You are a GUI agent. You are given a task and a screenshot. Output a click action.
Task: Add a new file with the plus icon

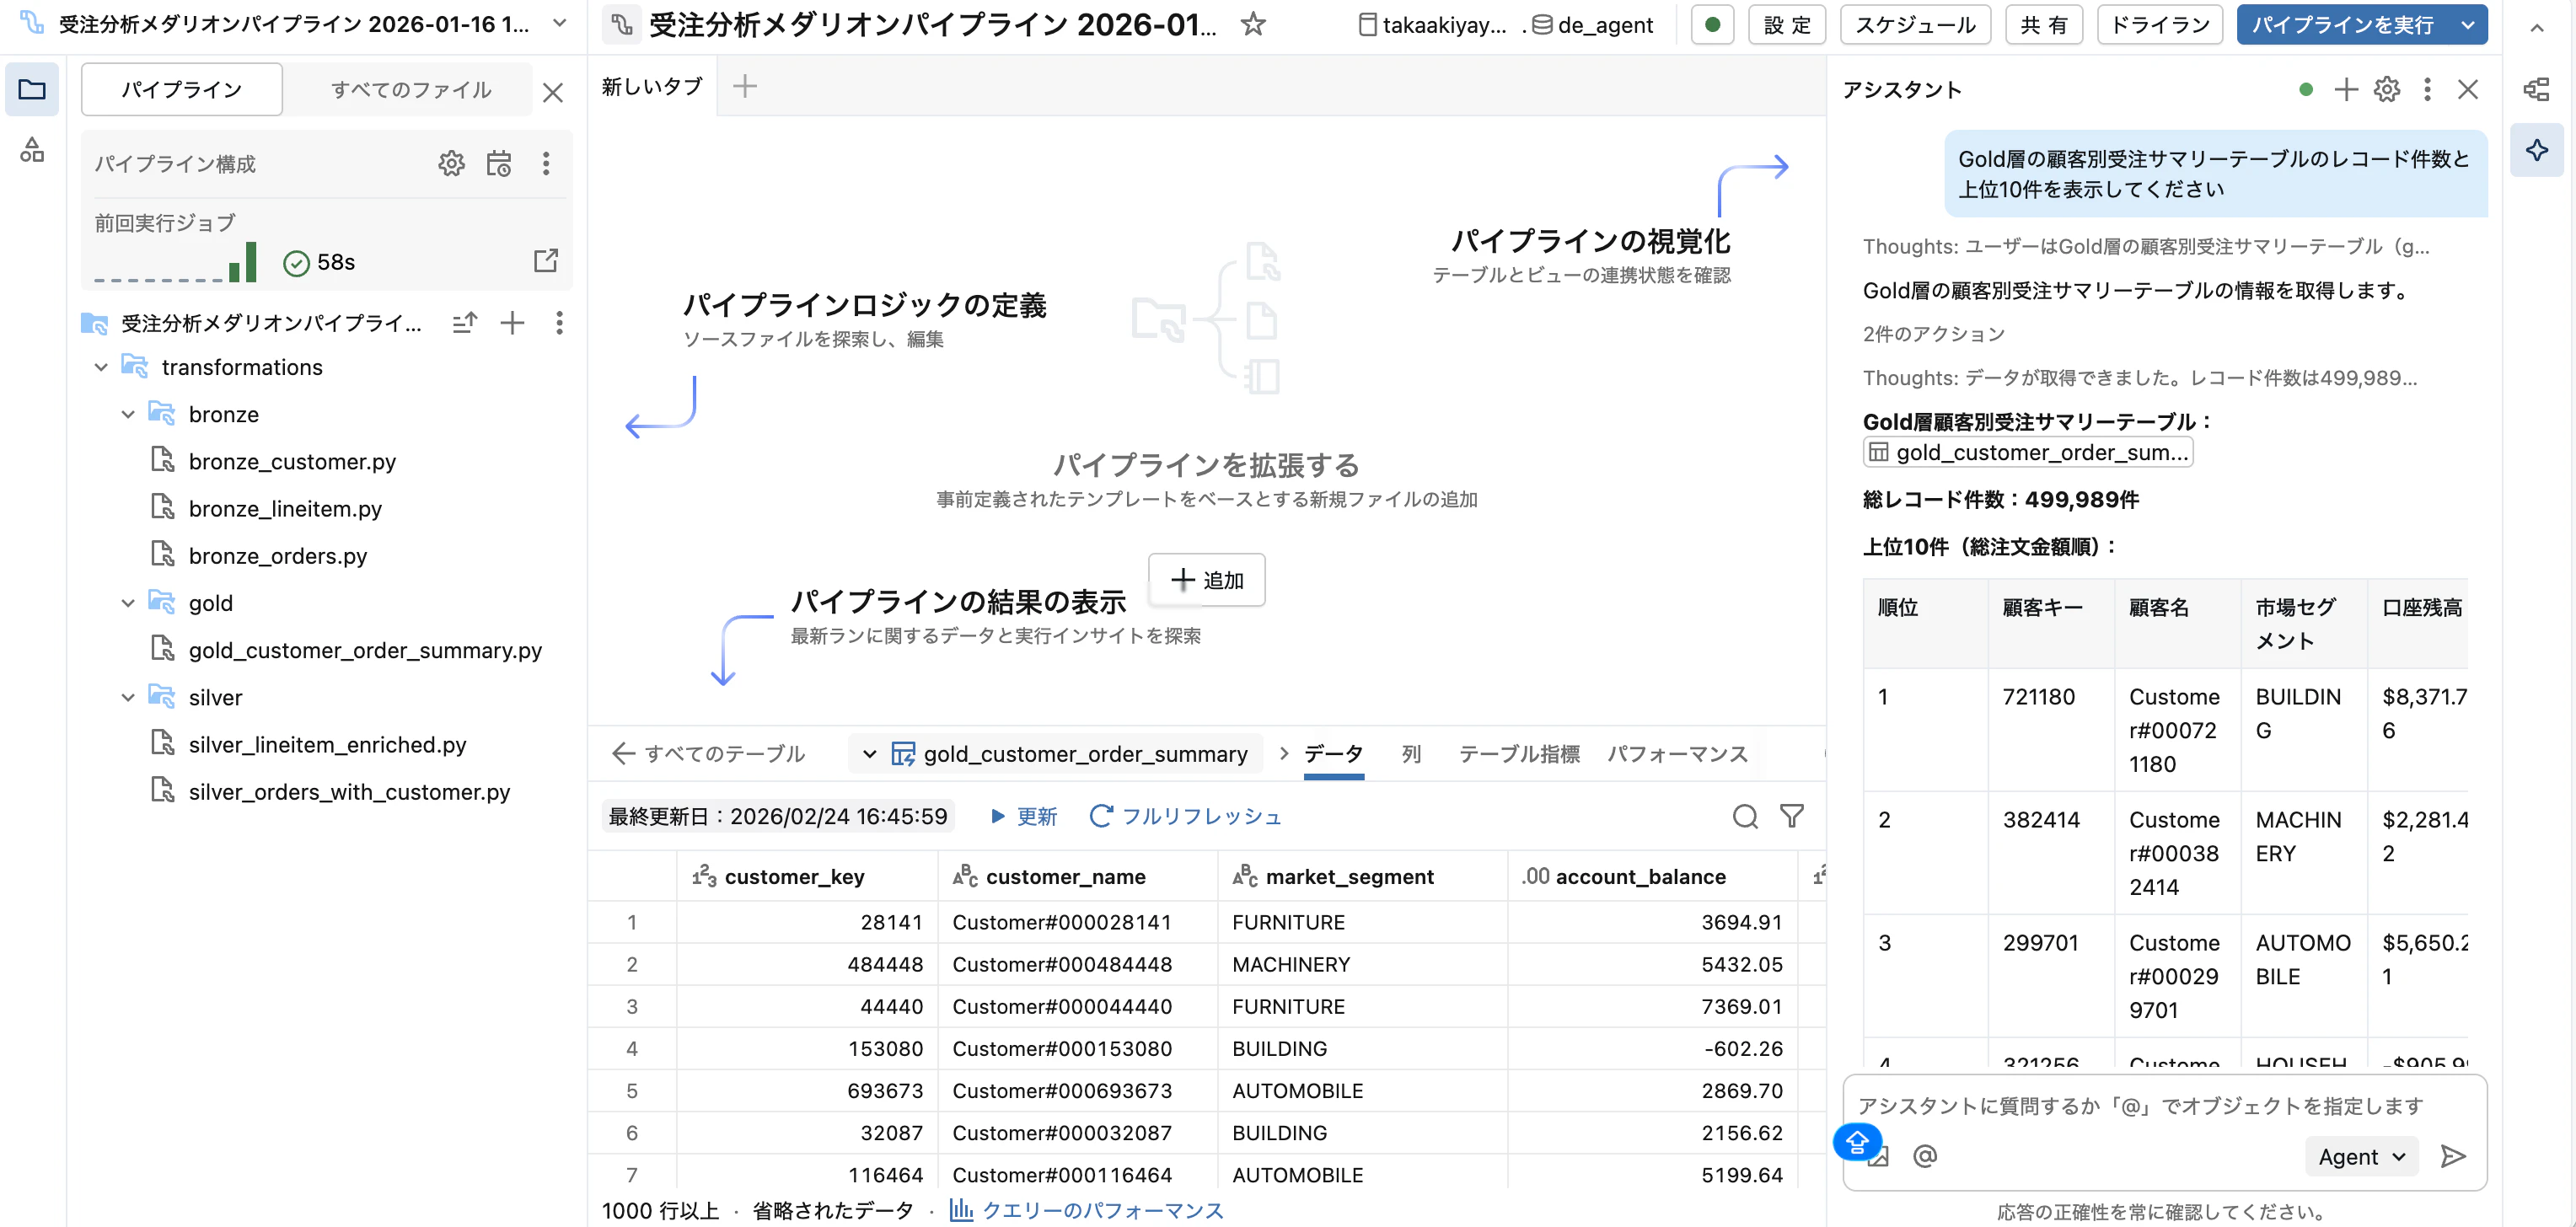pyautogui.click(x=512, y=323)
